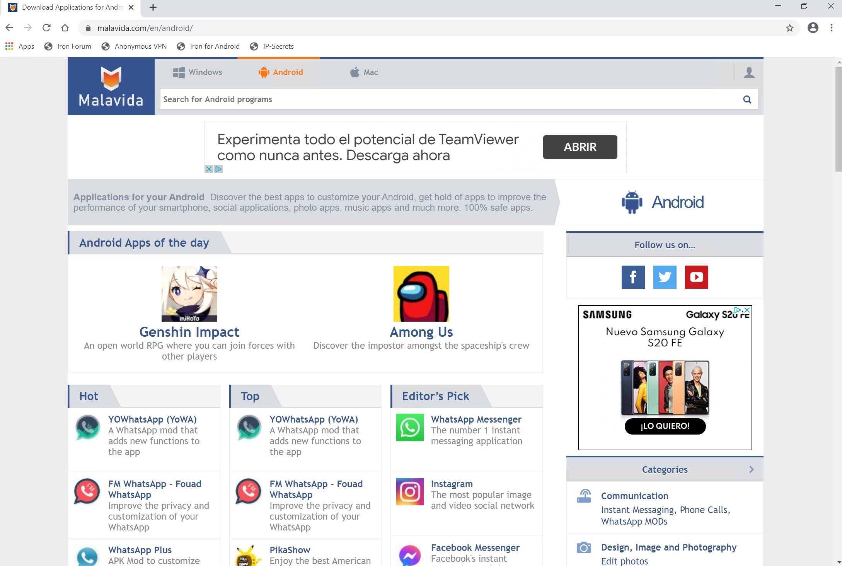This screenshot has height=566, width=842.
Task: Click the AdChoices icon on TeamViewer ad
Action: (218, 169)
